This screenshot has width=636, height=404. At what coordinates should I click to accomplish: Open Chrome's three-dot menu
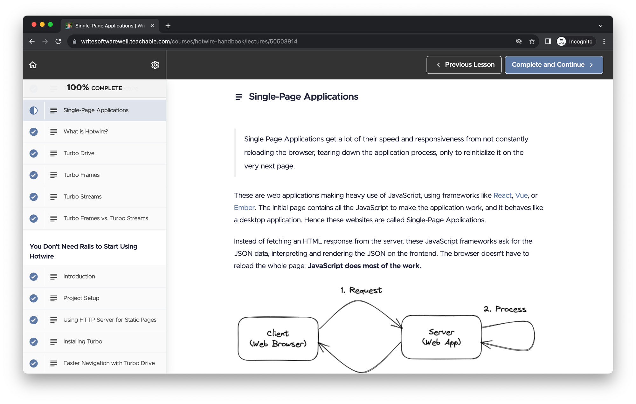coord(604,41)
